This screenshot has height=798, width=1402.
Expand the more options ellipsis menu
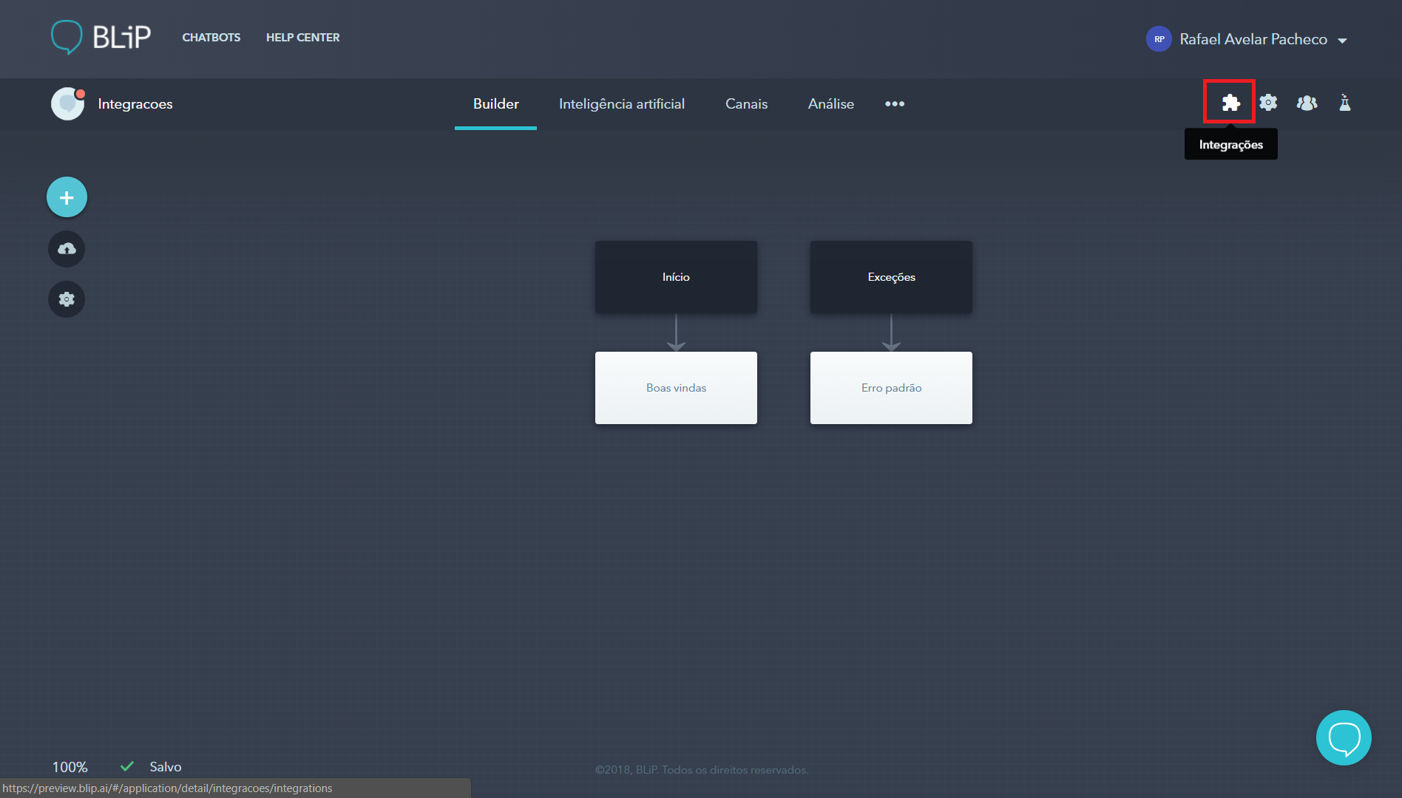point(895,104)
